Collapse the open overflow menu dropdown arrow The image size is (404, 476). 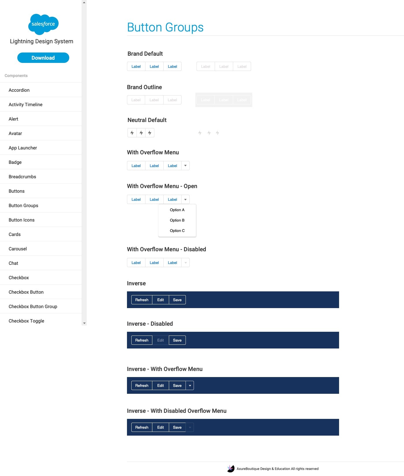pos(185,200)
